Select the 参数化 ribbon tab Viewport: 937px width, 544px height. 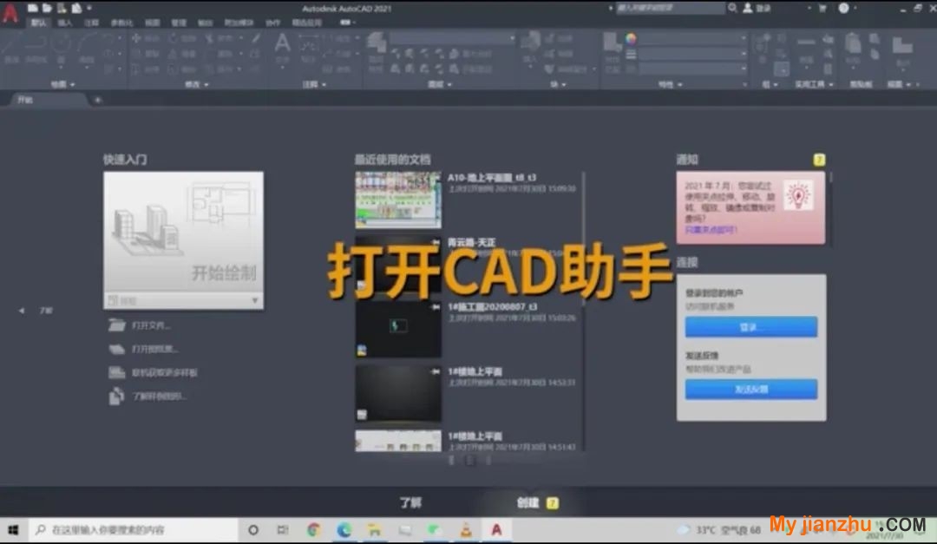[x=122, y=23]
